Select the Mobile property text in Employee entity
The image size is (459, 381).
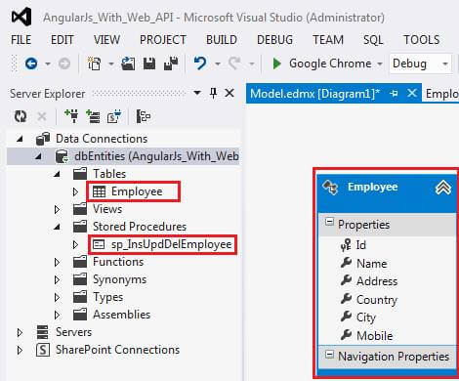375,335
